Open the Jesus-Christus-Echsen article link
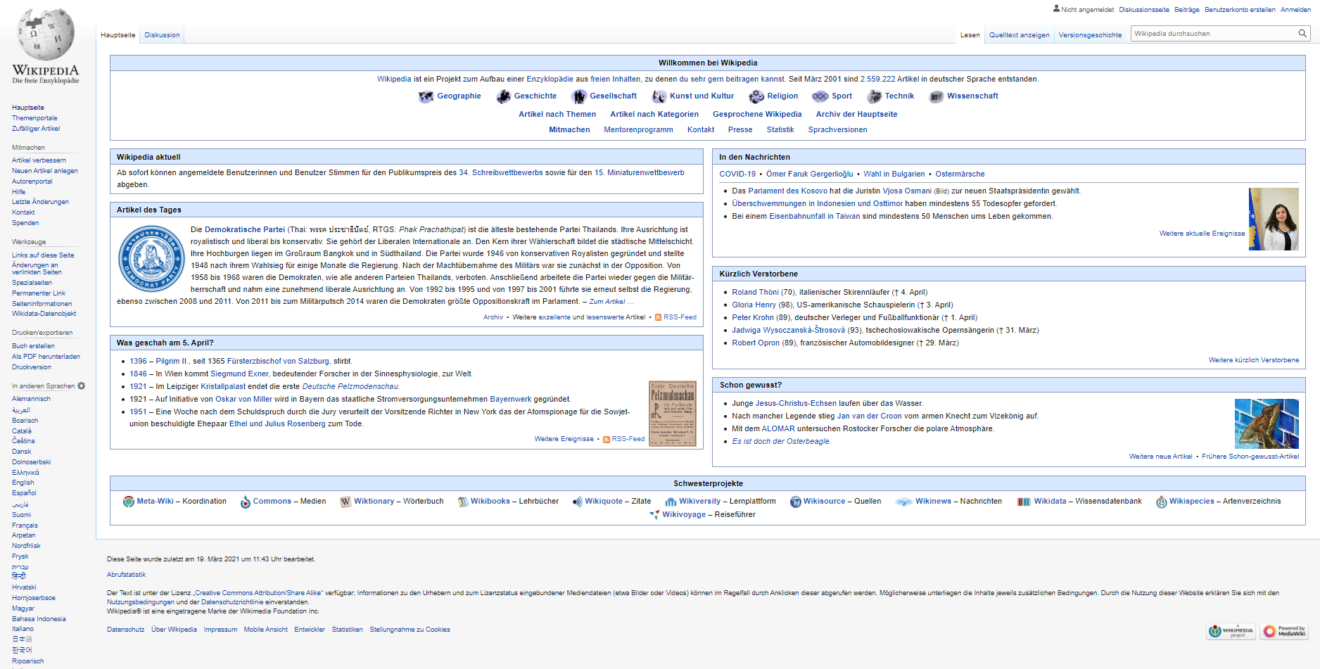Viewport: 1320px width, 669px height. click(796, 404)
